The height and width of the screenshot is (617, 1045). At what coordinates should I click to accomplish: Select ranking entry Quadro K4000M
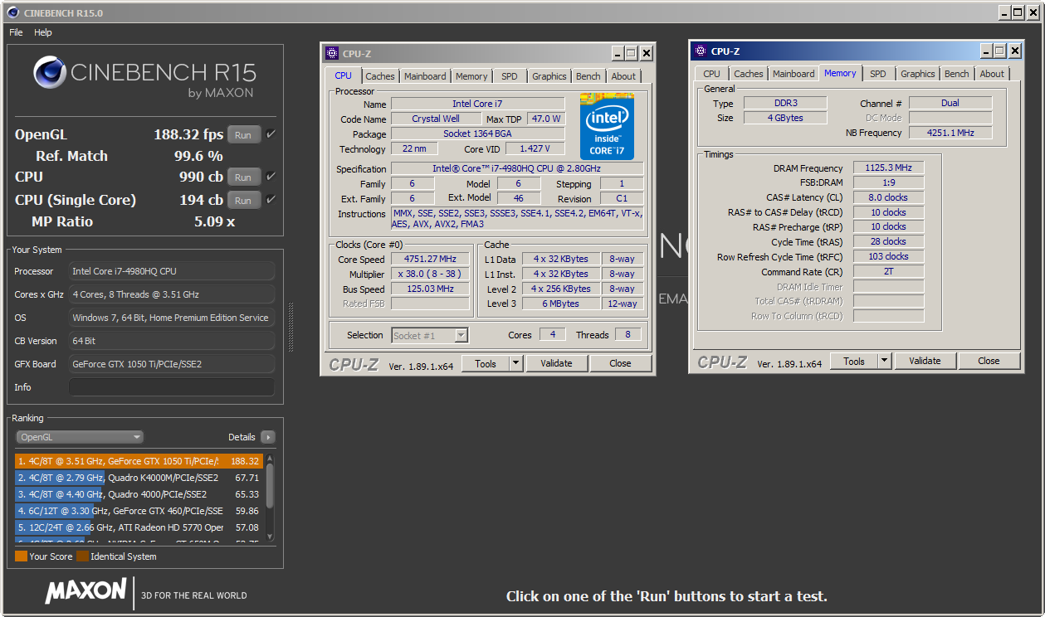click(139, 478)
